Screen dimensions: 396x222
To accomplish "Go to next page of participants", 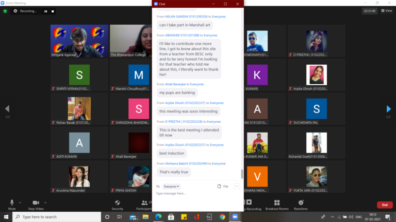I will click(389, 108).
